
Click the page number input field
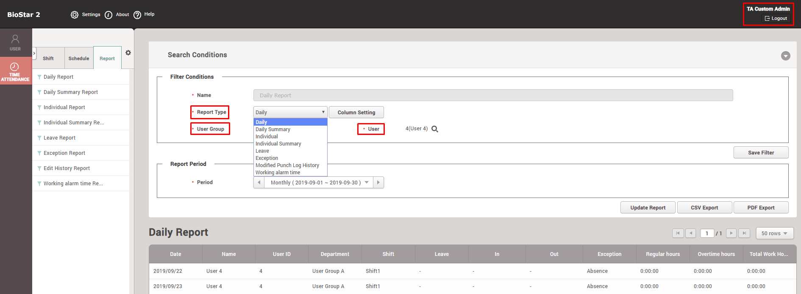[707, 234]
